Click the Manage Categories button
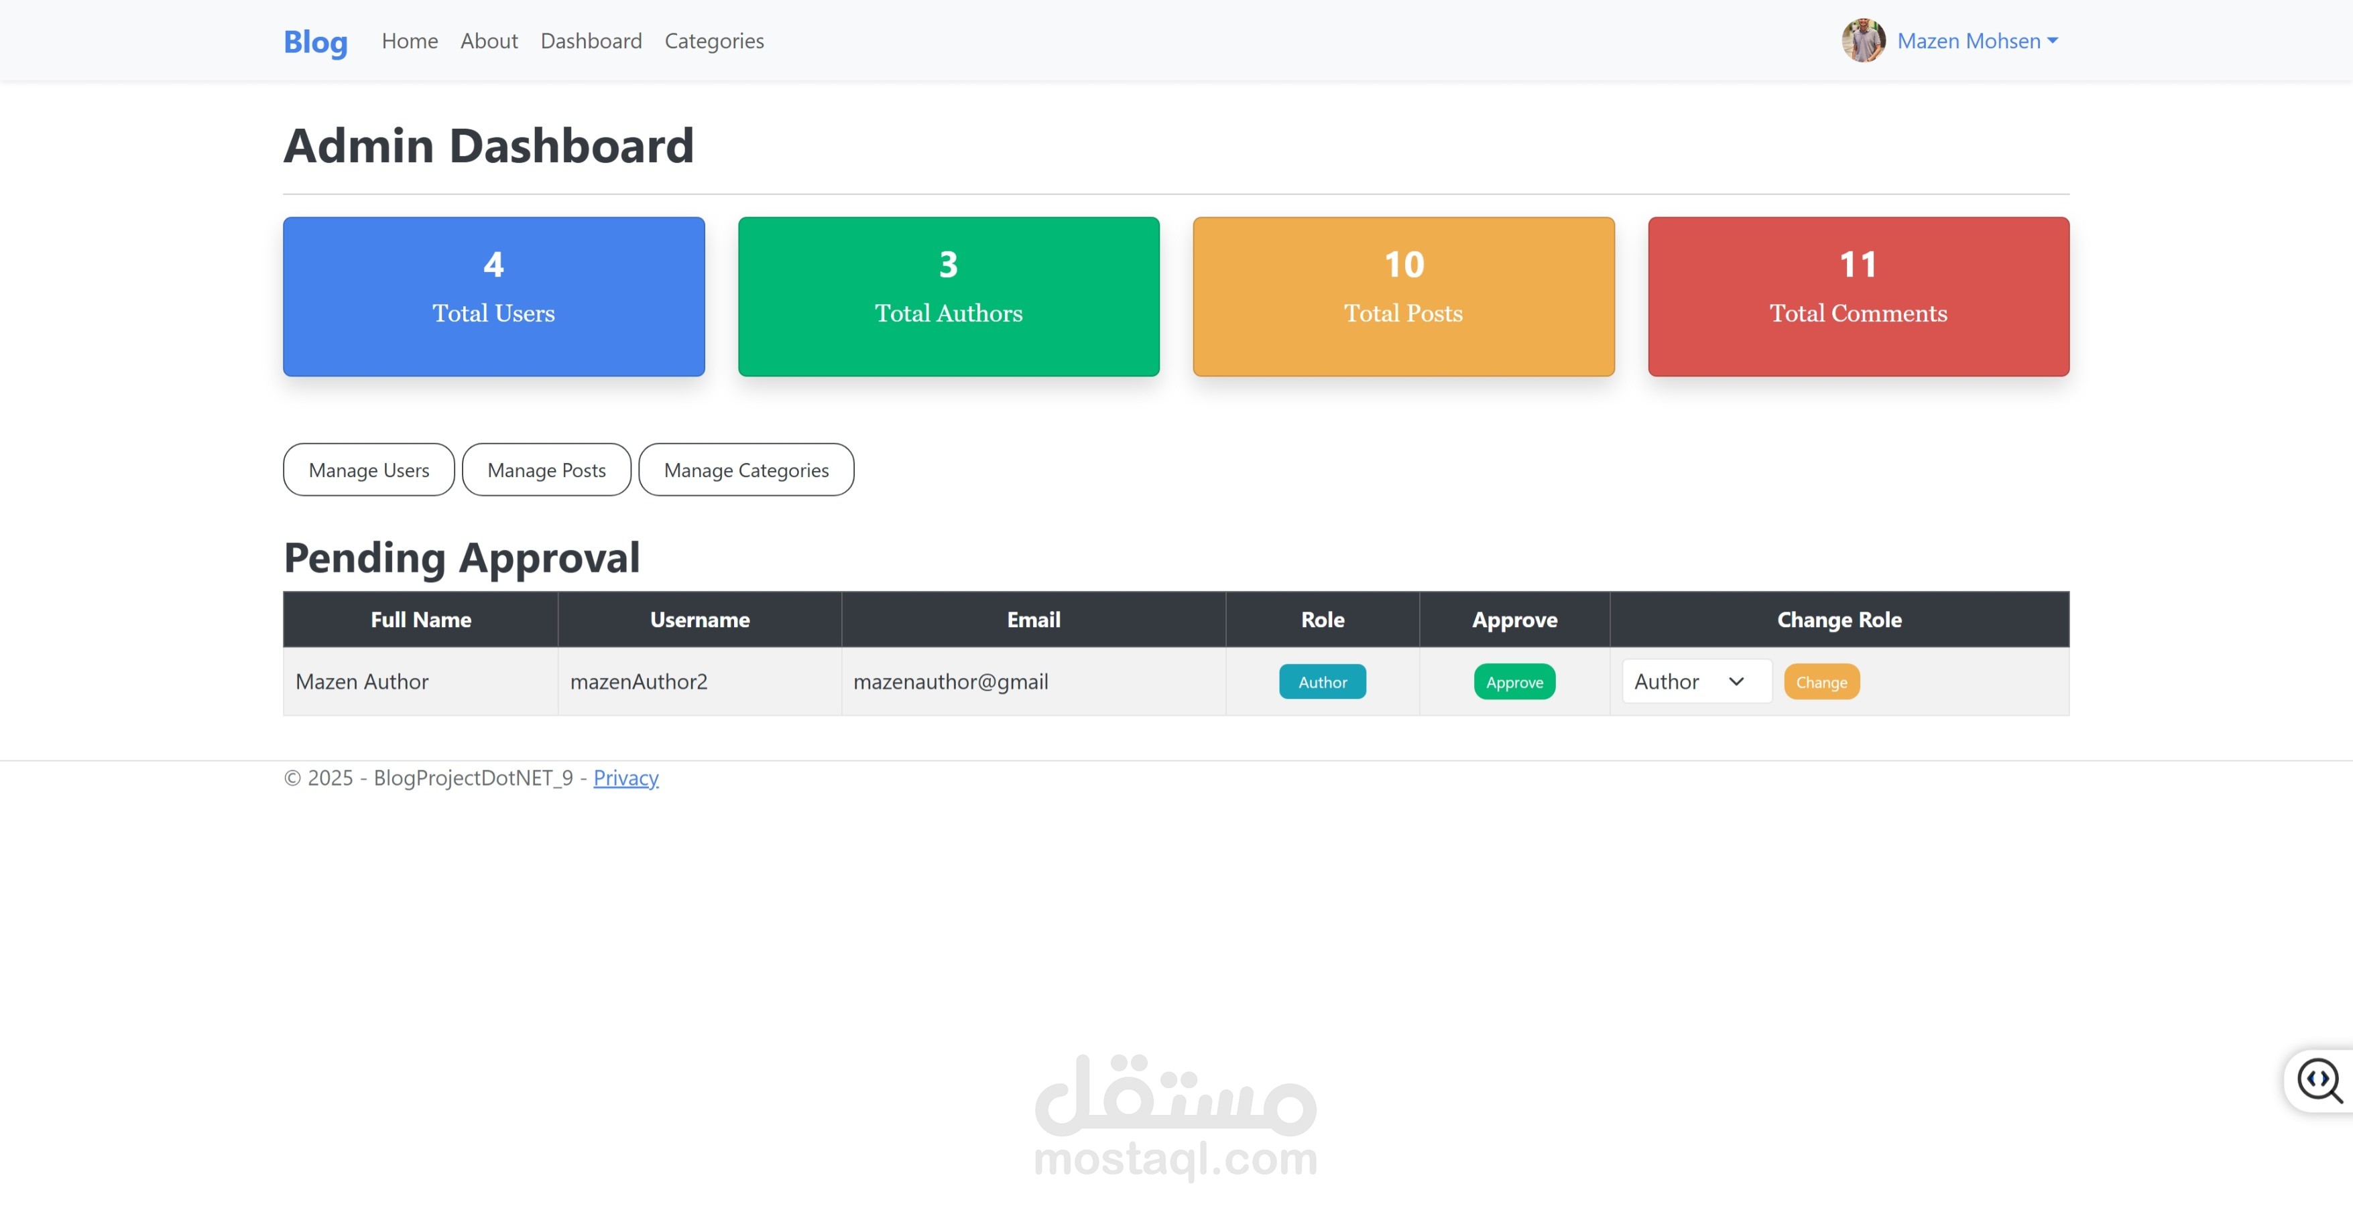This screenshot has width=2353, height=1208. click(746, 469)
